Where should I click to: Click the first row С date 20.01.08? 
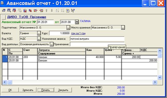15,57
